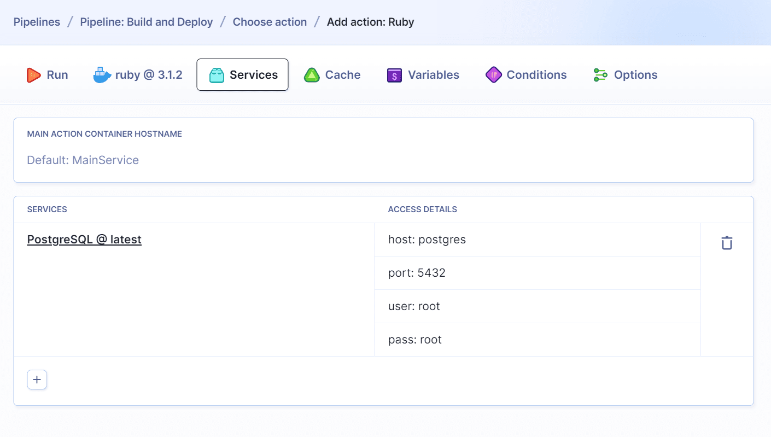Open Pipeline: Build and Deploy breadcrumb

tap(146, 22)
